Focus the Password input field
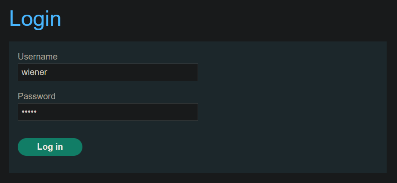This screenshot has height=183, width=397. pyautogui.click(x=107, y=112)
